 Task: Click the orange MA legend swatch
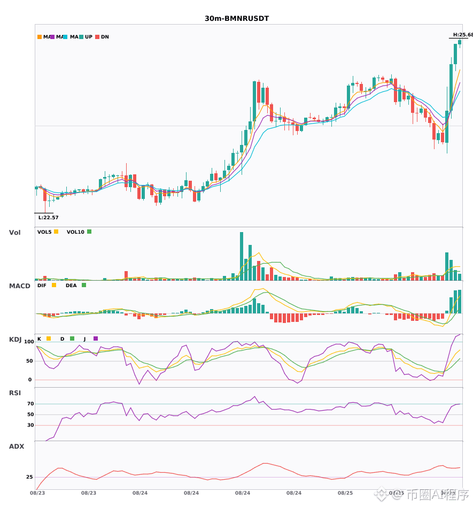[40, 37]
